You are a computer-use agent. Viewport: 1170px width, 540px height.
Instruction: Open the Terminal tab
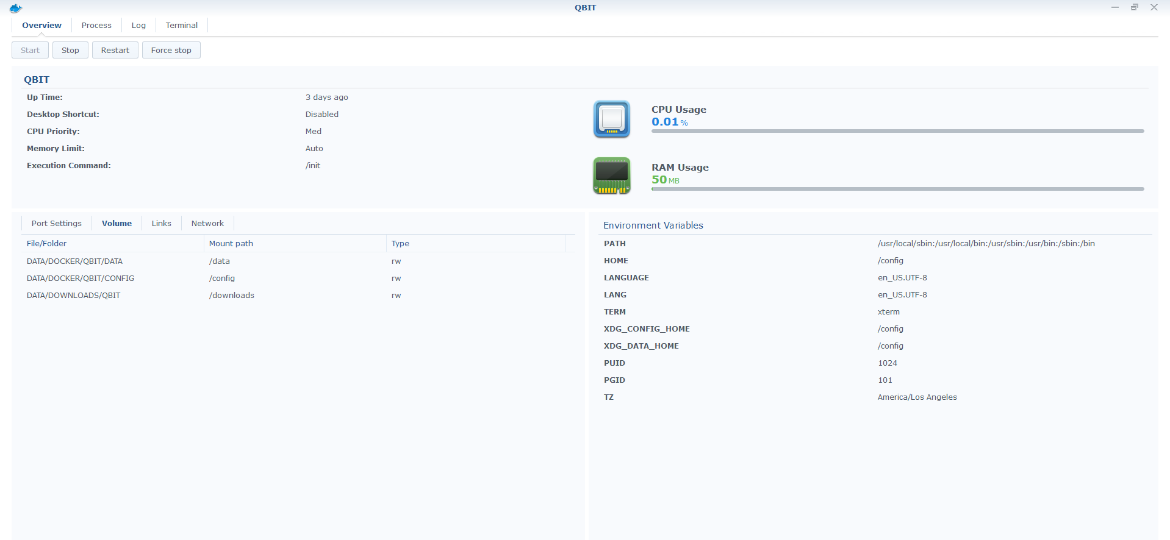point(182,25)
